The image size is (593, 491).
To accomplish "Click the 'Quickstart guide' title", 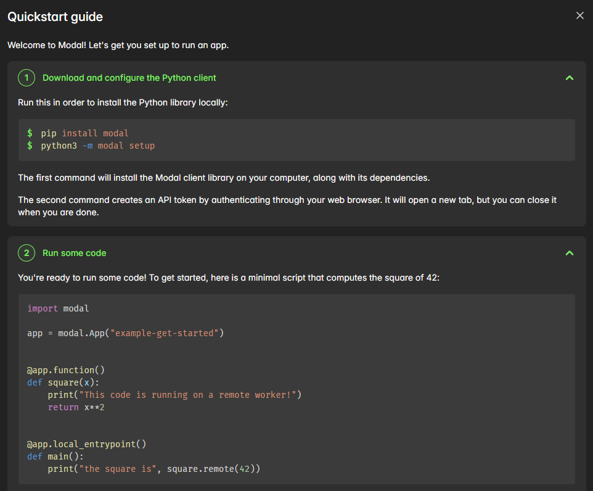I will coord(55,17).
